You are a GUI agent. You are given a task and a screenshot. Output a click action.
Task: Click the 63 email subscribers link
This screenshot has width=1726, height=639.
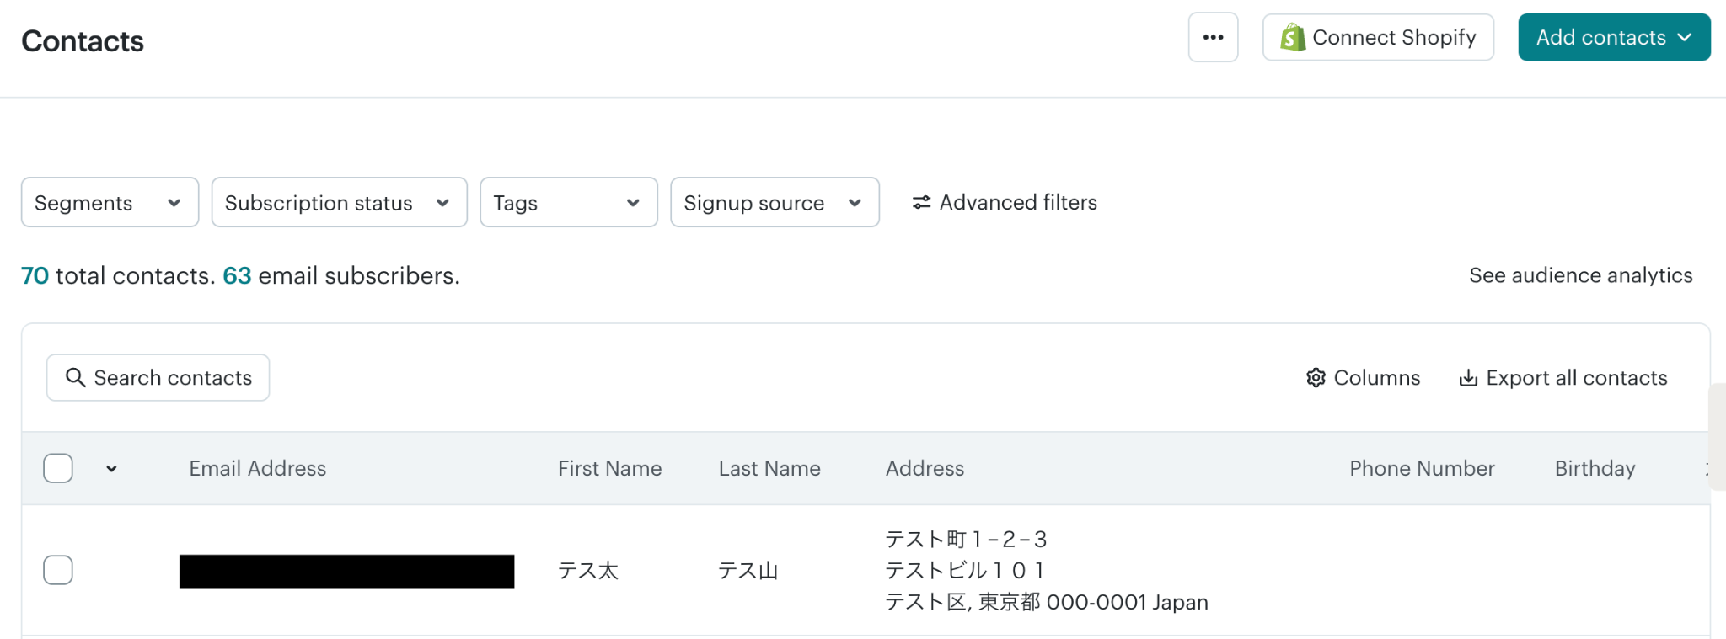[237, 276]
